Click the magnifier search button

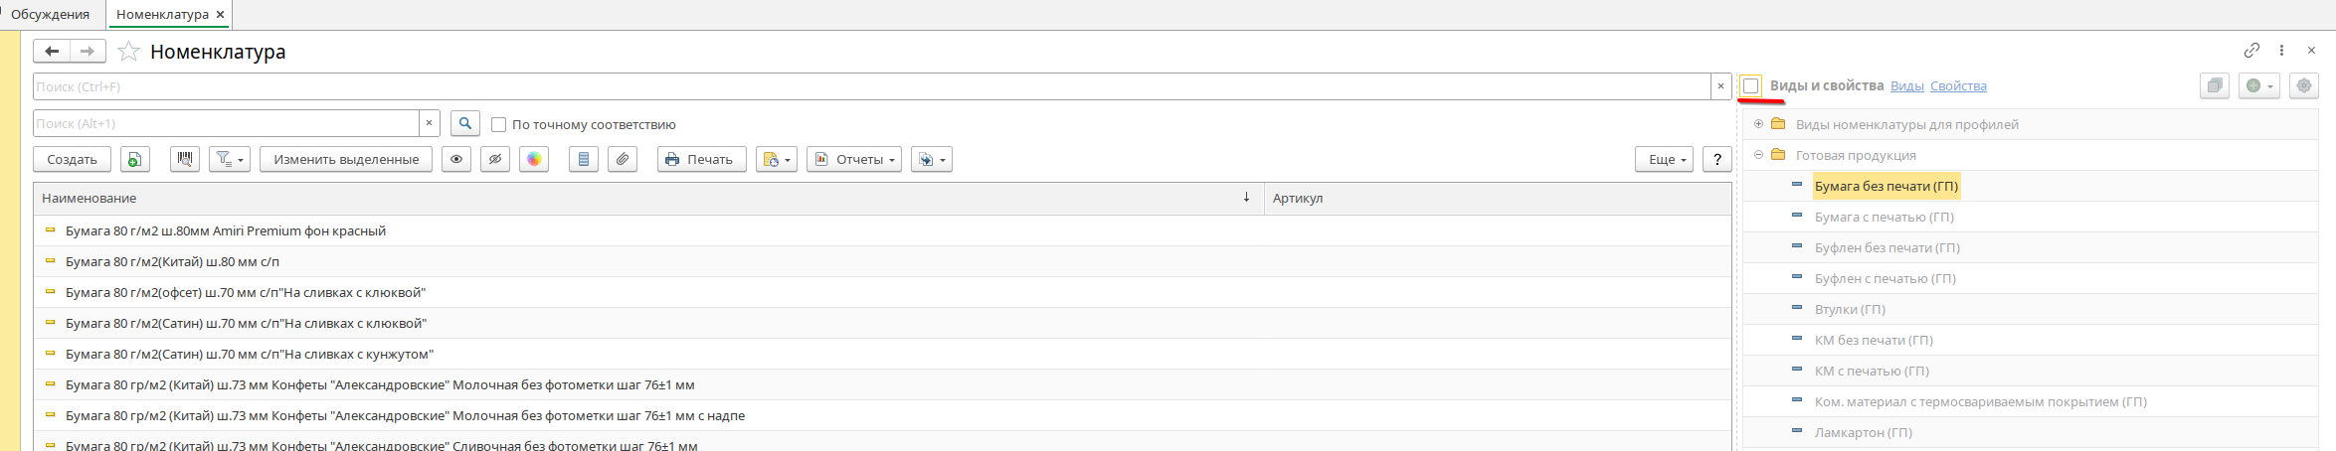pyautogui.click(x=465, y=124)
